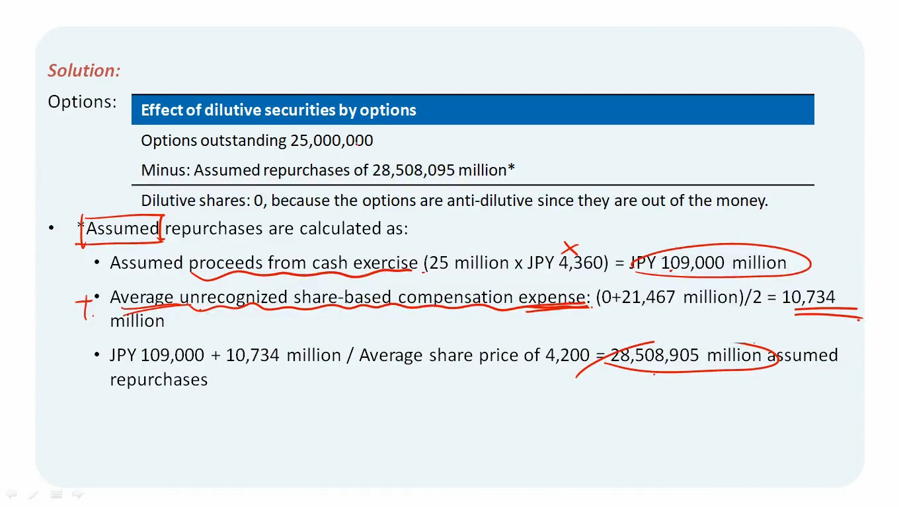903x507 pixels.
Task: Click the boxed word 'Assumed'
Action: pos(123,228)
